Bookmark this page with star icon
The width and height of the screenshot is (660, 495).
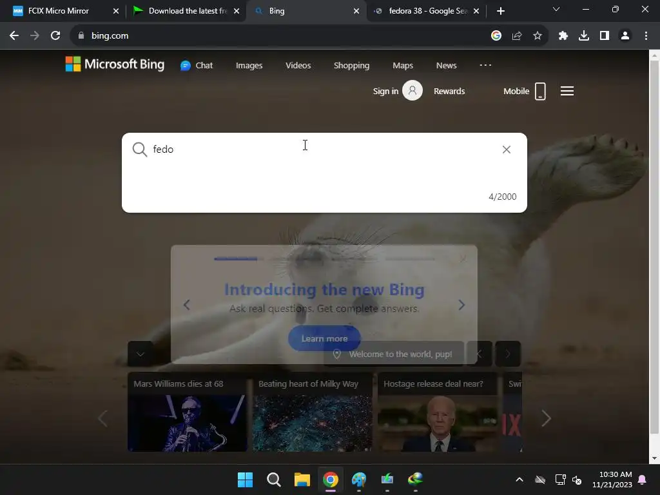[x=538, y=36]
